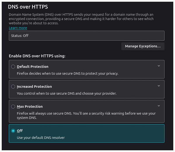Image resolution: width=175 pixels, height=152 pixels.
Task: Click the Off option label text
Action: pyautogui.click(x=20, y=131)
